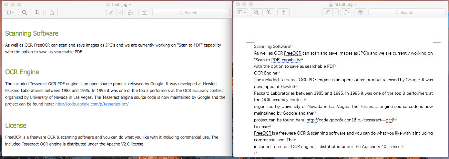The height and width of the screenshot is (159, 449).
Task: Show Markup toolbar in result.jpg window
Action: [360, 12]
